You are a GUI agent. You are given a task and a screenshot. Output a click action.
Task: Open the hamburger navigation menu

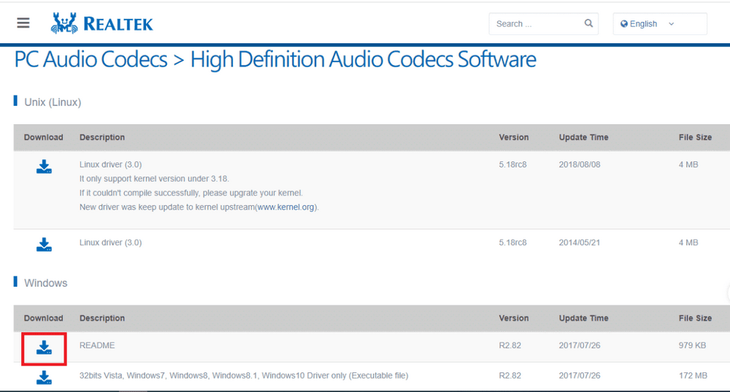pos(23,23)
